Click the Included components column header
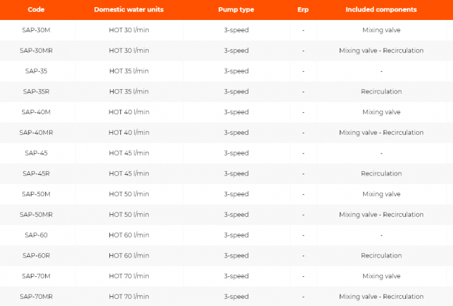The width and height of the screenshot is (453, 306). click(381, 10)
